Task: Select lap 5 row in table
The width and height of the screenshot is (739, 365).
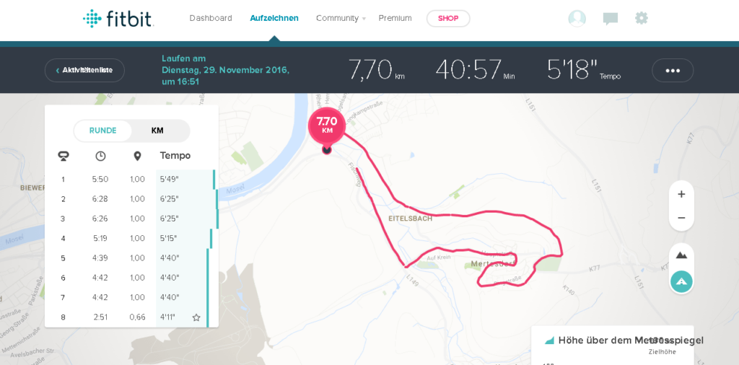Action: [x=131, y=258]
